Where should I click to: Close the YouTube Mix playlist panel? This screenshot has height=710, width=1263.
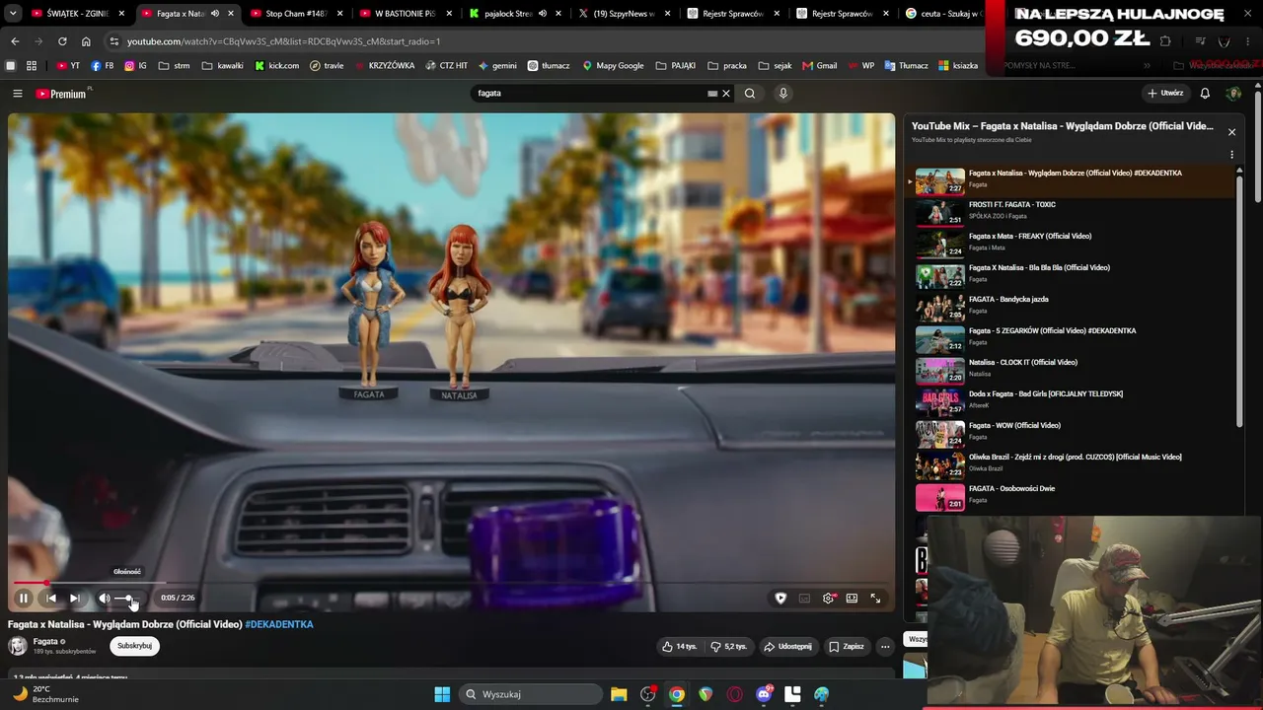tap(1231, 131)
